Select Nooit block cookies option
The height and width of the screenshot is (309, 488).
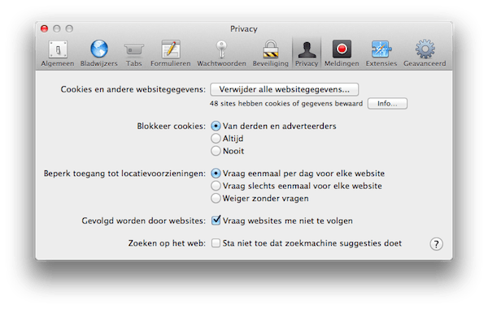tap(216, 151)
